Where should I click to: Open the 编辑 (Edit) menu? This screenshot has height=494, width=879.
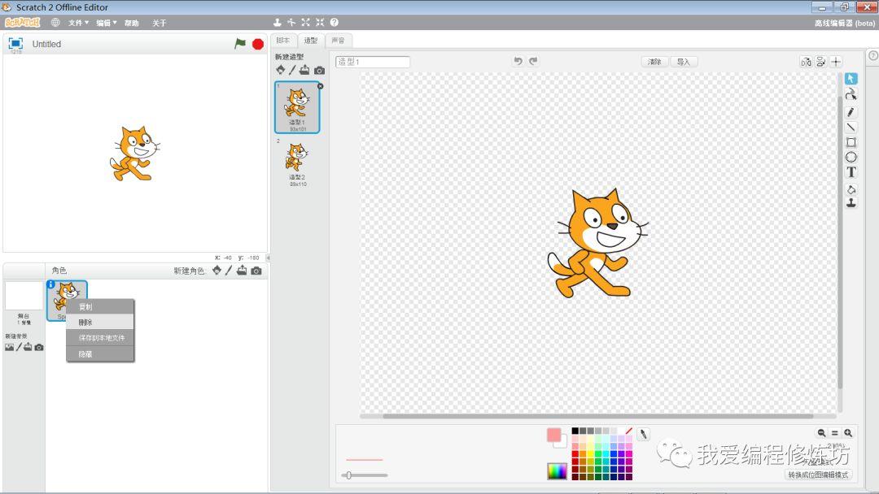coord(106,23)
